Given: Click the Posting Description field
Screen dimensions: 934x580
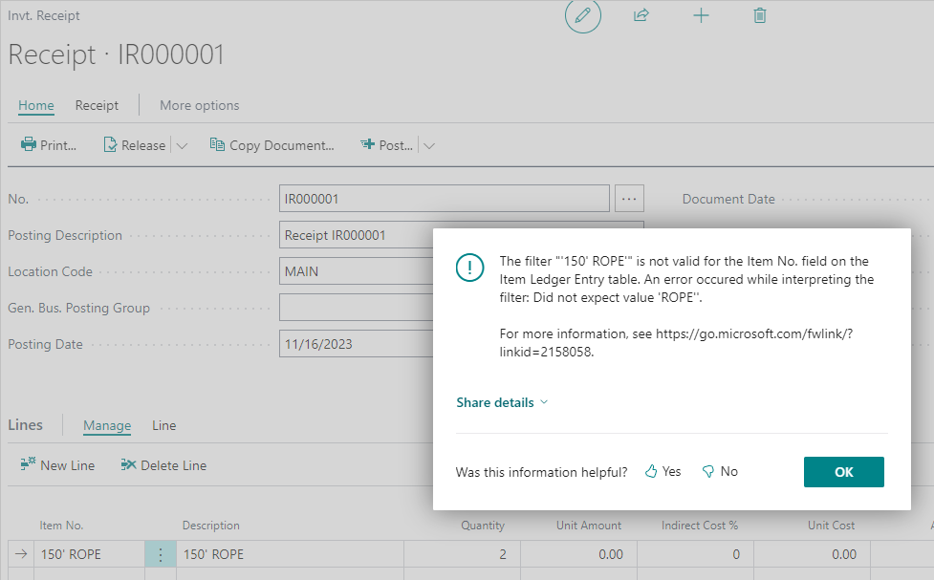Looking at the screenshot, I should [x=357, y=235].
